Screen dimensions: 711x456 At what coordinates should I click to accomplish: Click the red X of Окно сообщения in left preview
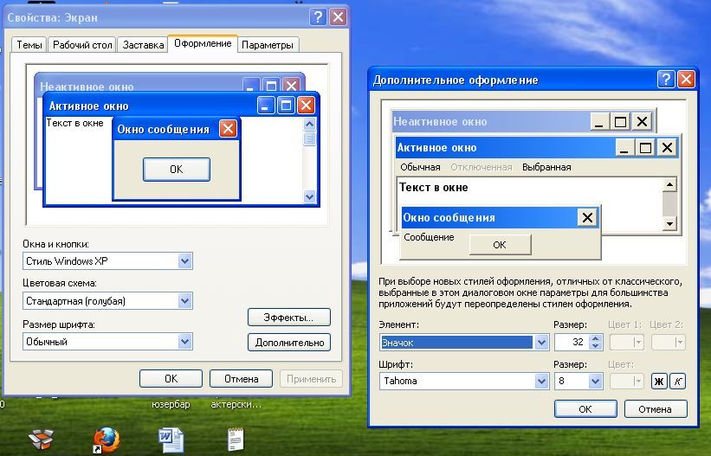coord(228,129)
